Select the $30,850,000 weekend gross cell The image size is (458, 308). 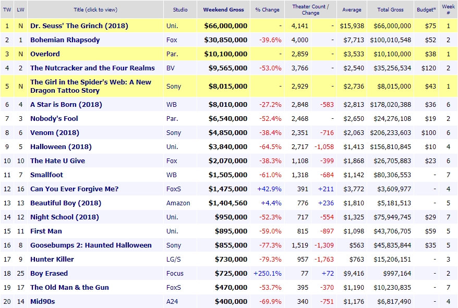tap(226, 40)
